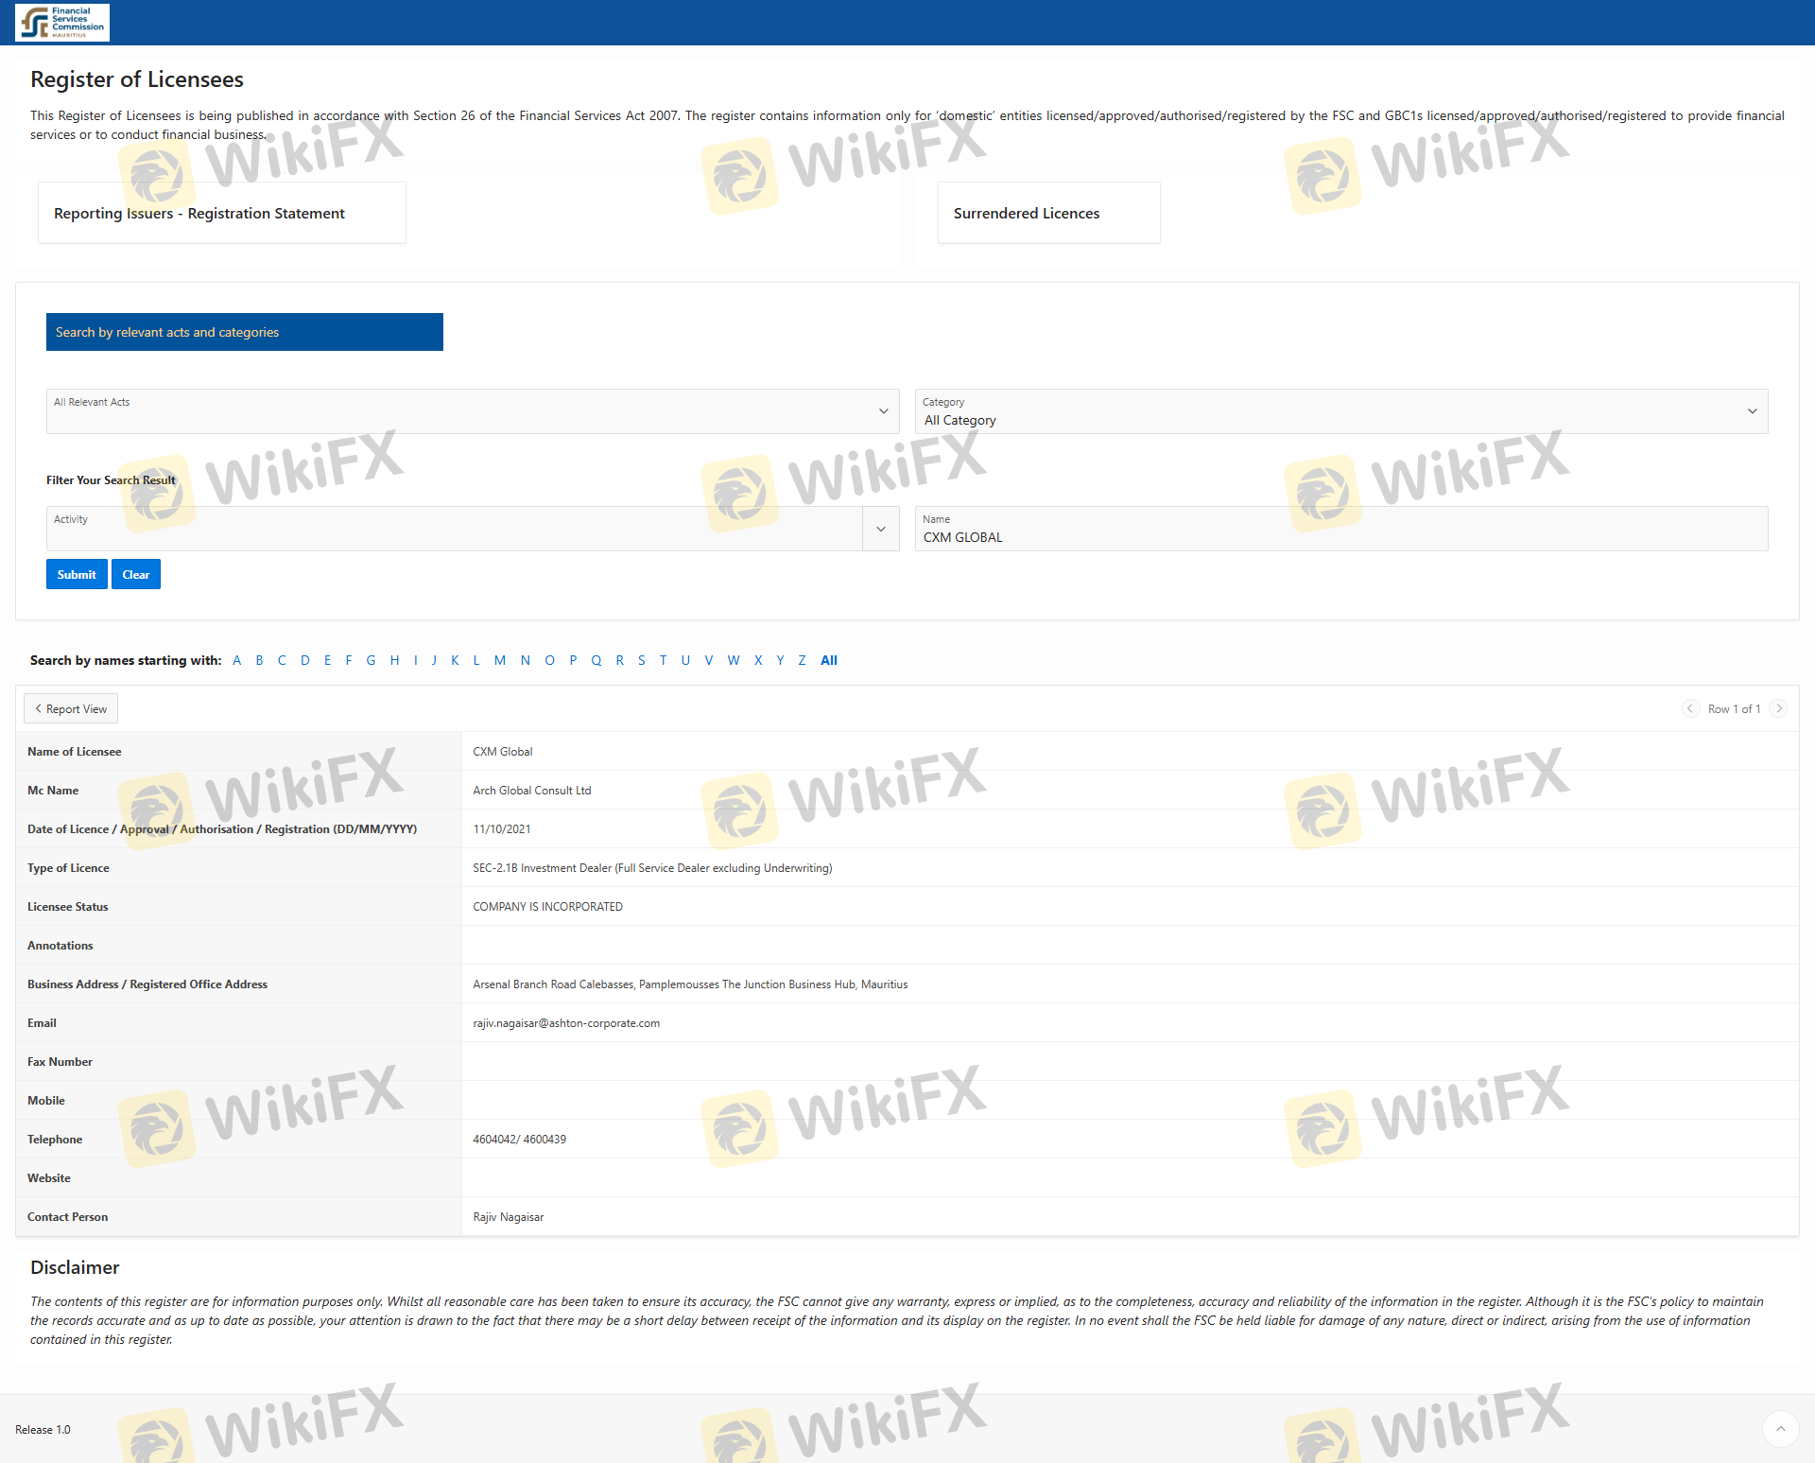Image resolution: width=1815 pixels, height=1463 pixels.
Task: Filter names starting with letter C
Action: 282,660
